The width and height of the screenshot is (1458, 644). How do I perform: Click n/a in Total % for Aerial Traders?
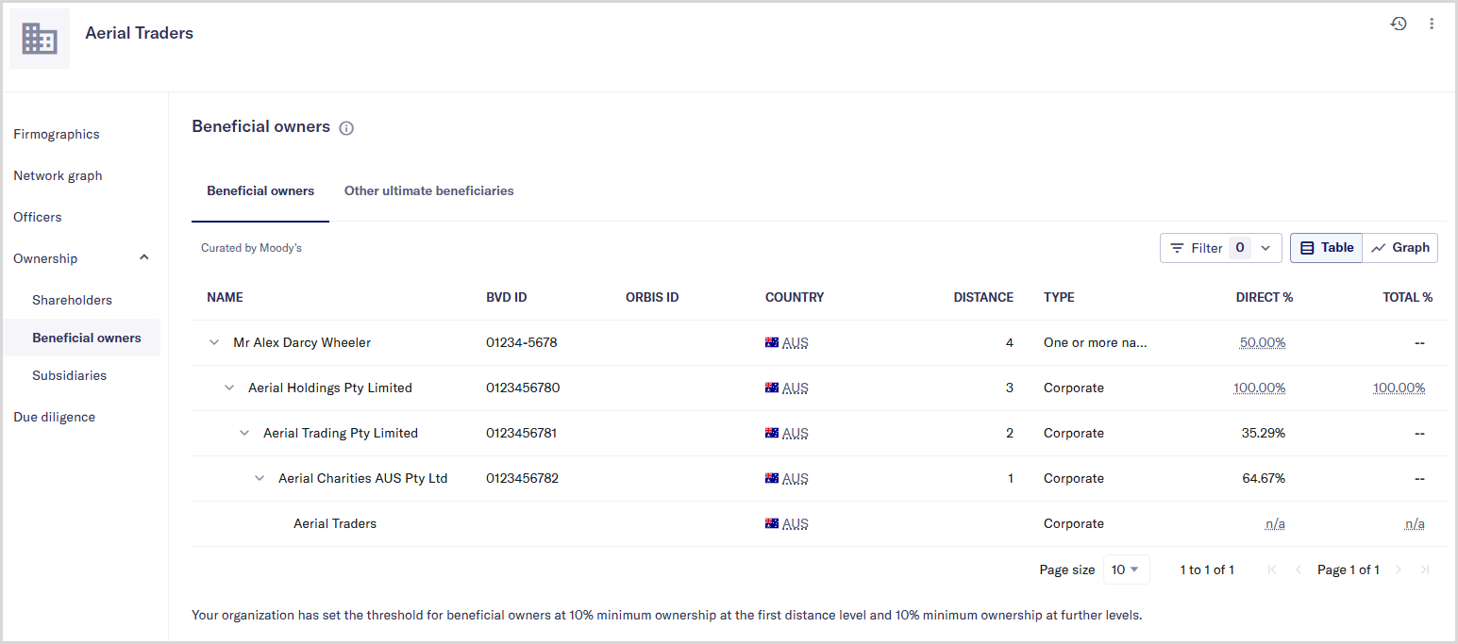click(x=1415, y=523)
